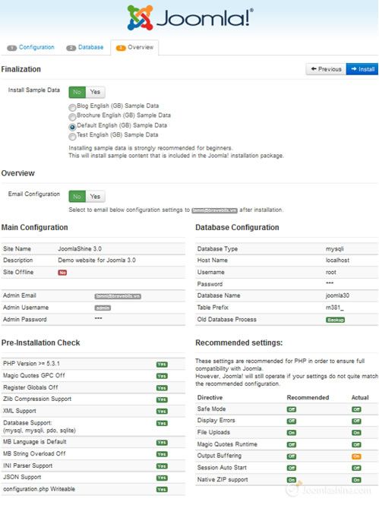Click the Admin Username value badge
379x505 pixels.
tap(103, 308)
